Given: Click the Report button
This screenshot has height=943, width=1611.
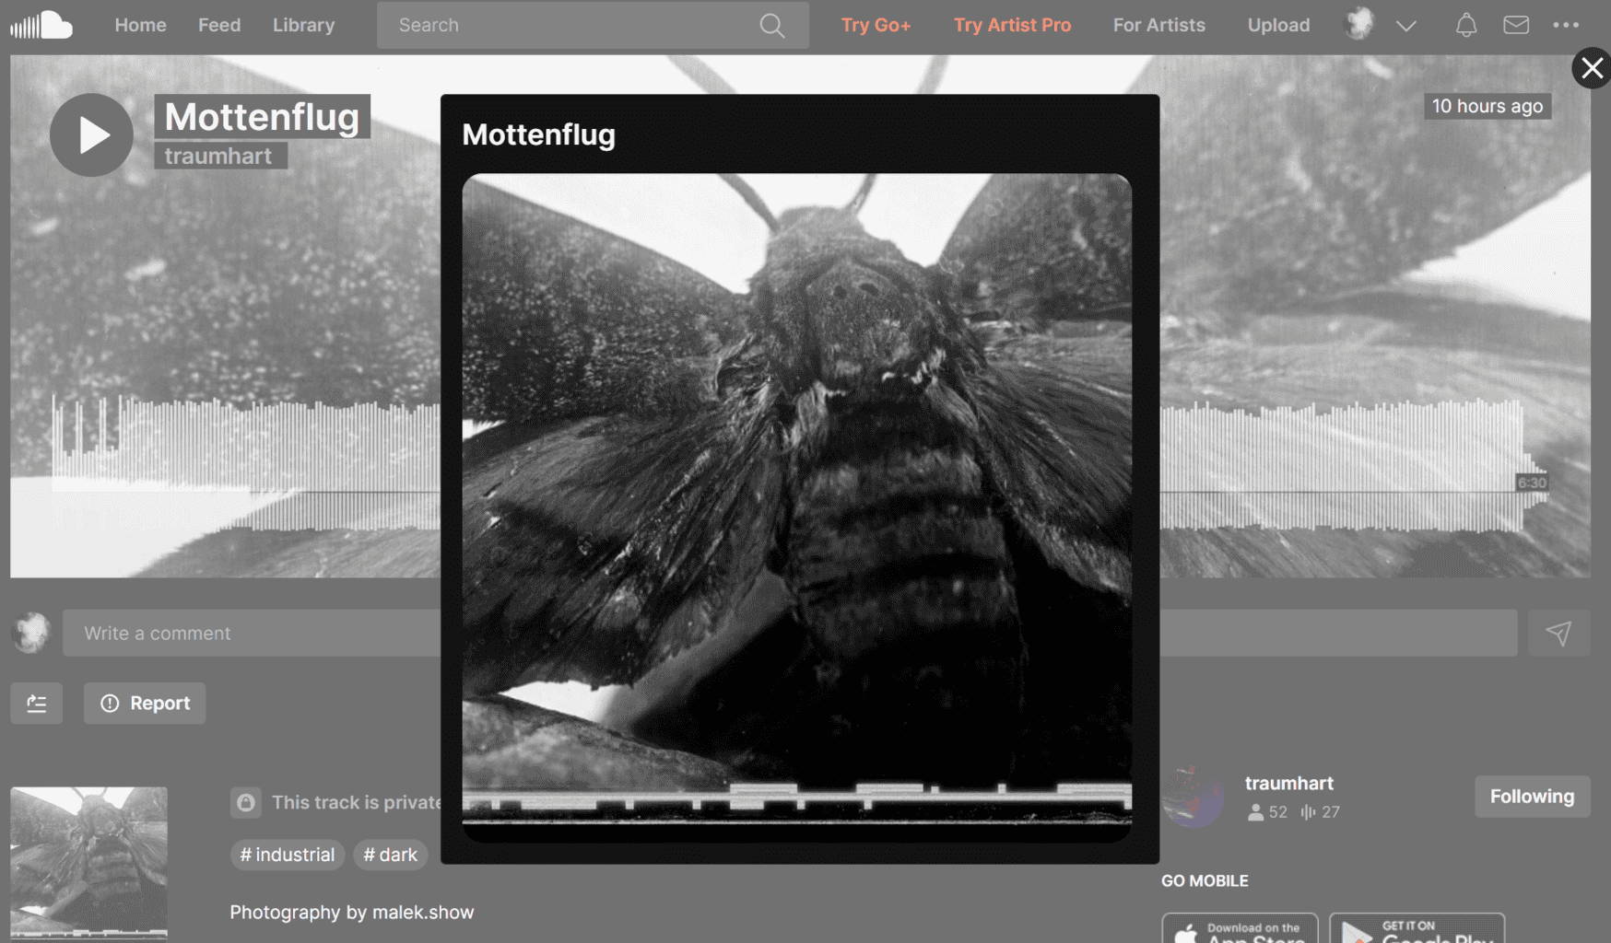Looking at the screenshot, I should (145, 704).
